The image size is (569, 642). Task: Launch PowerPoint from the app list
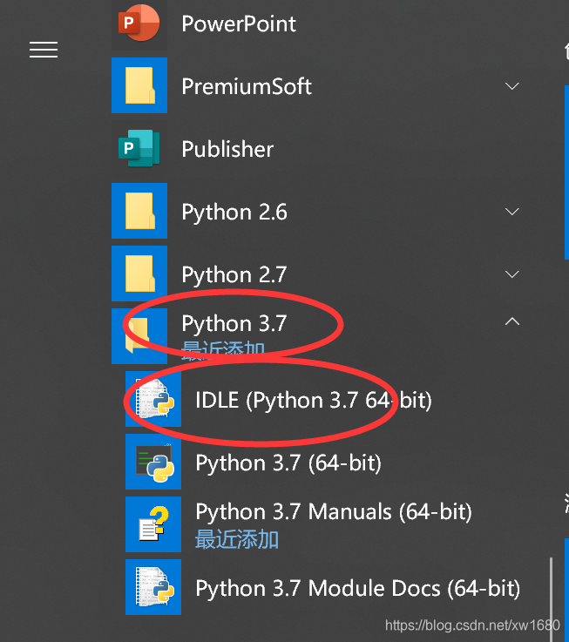(x=239, y=24)
